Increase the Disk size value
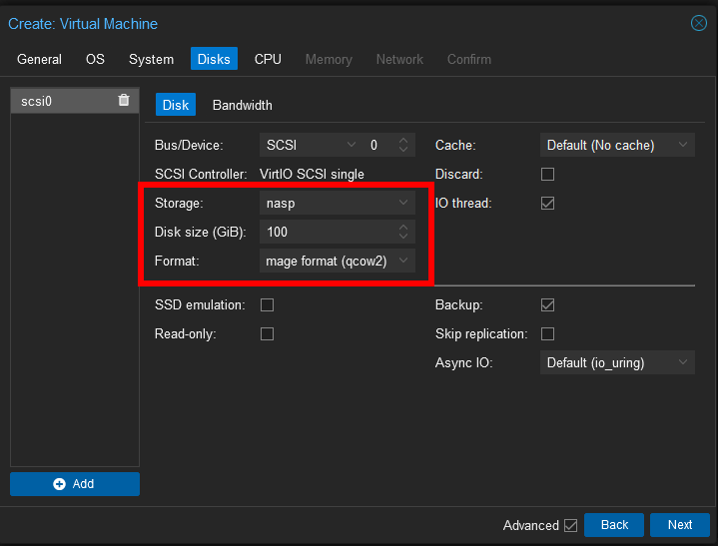The width and height of the screenshot is (718, 546). click(x=403, y=227)
